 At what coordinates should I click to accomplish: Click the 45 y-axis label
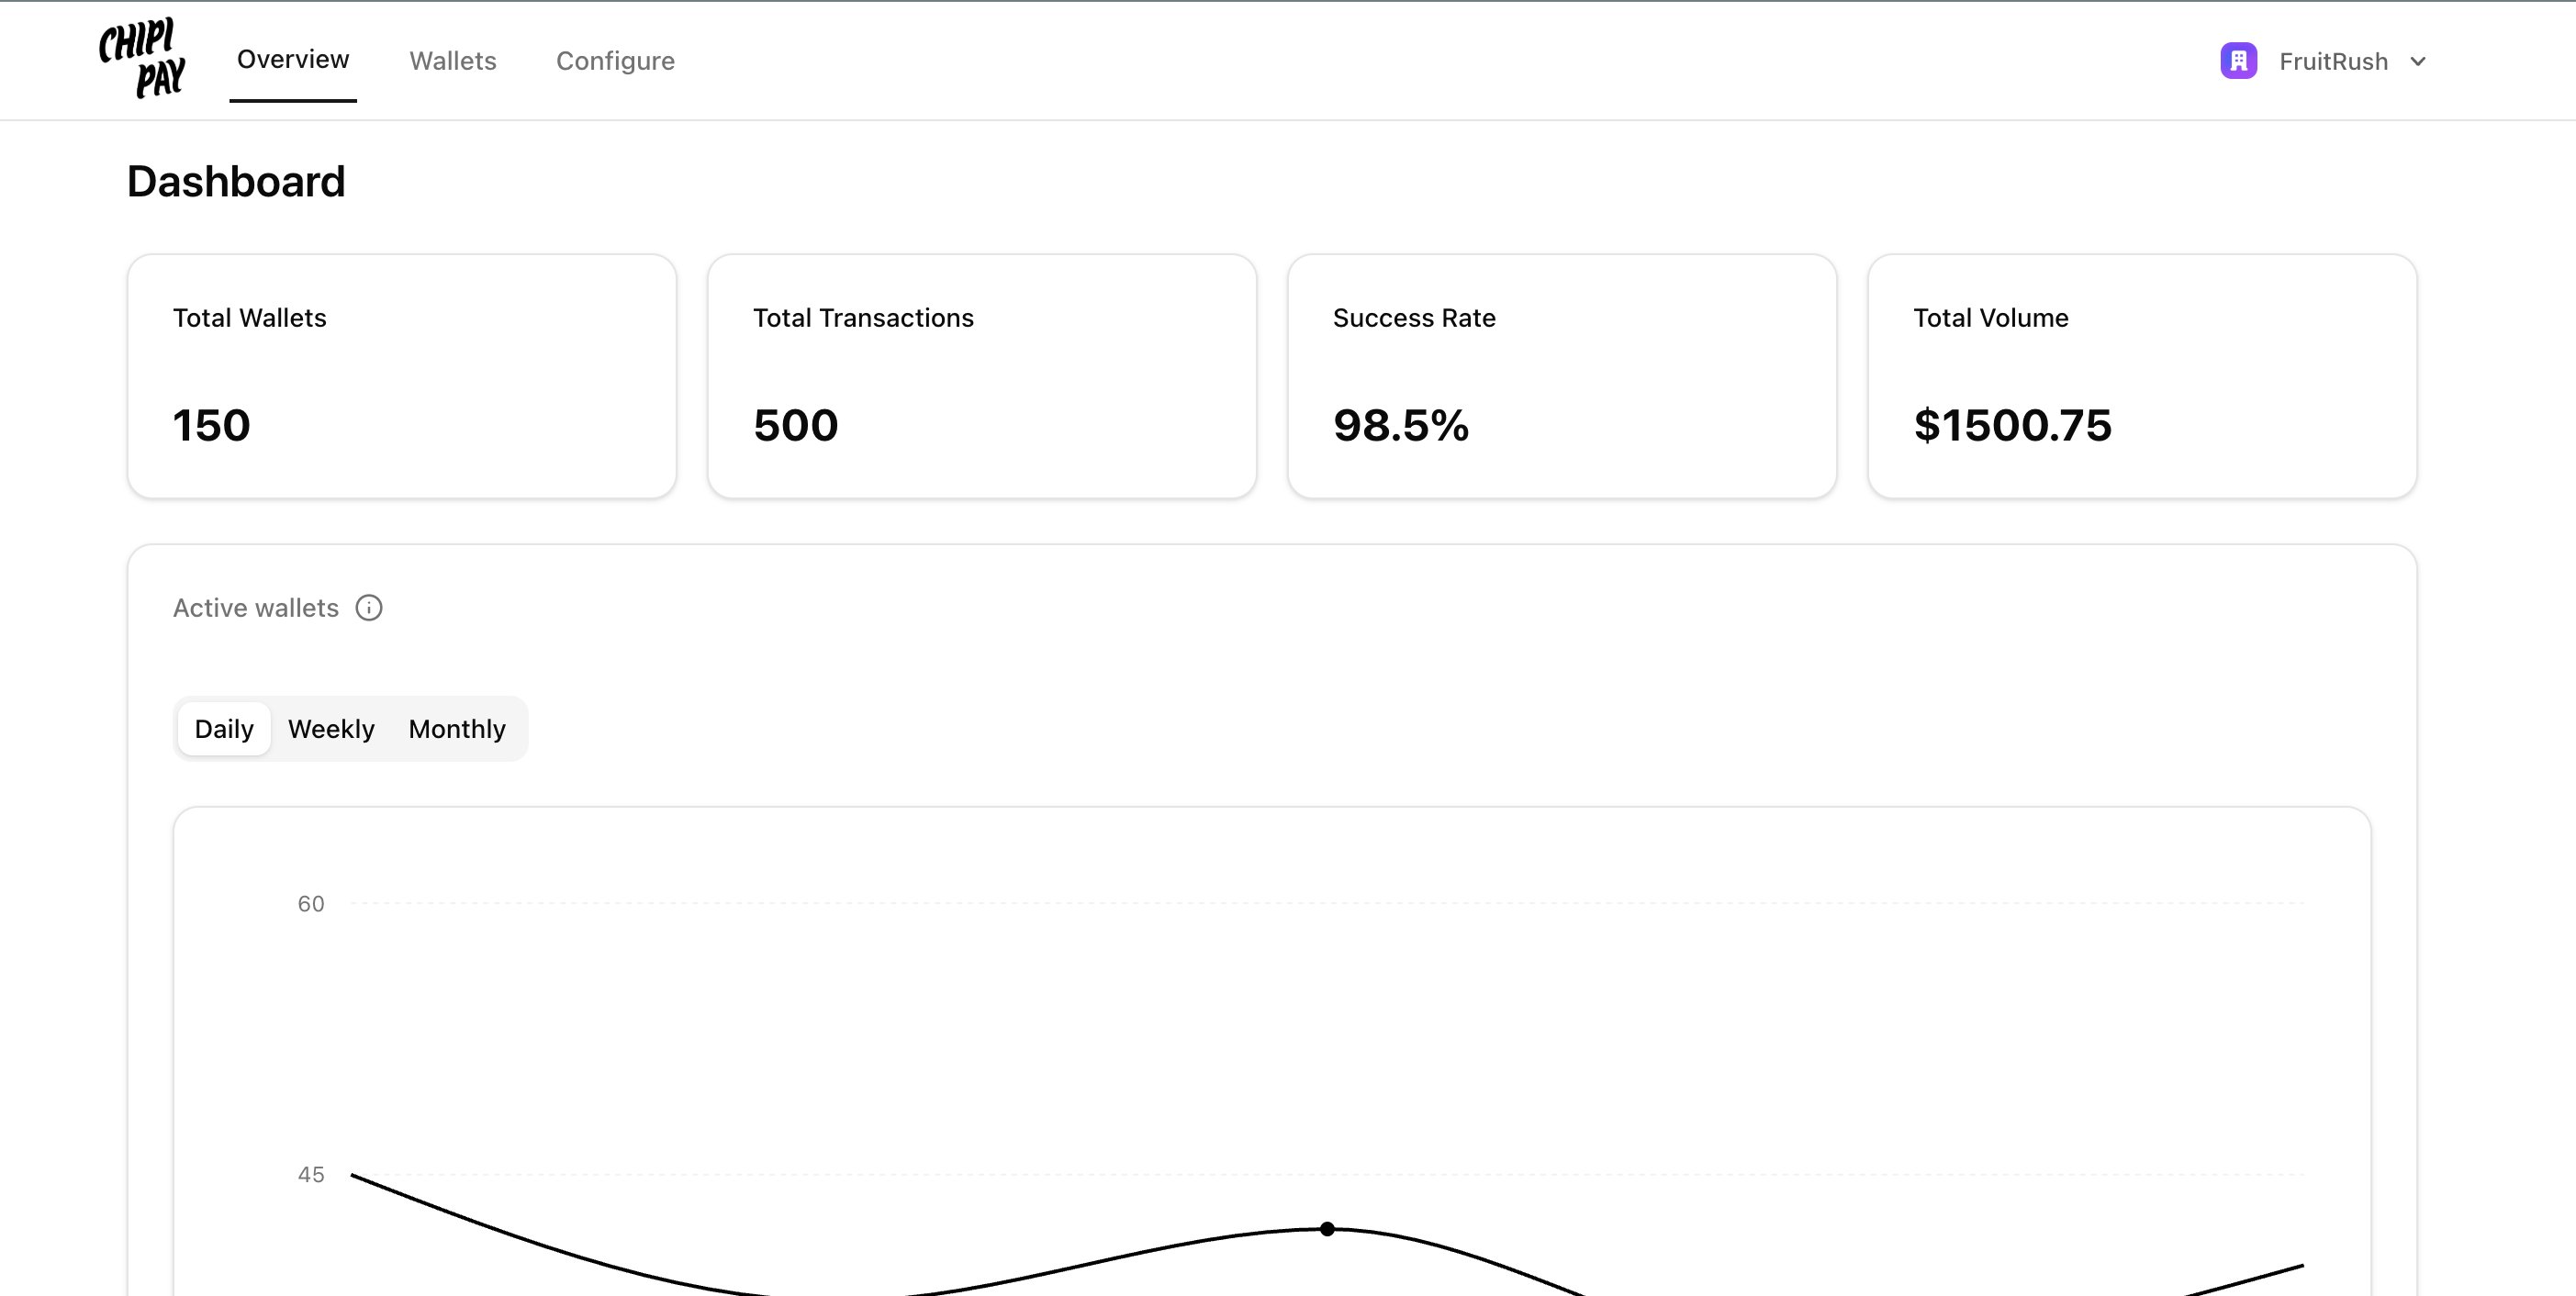click(x=311, y=1175)
